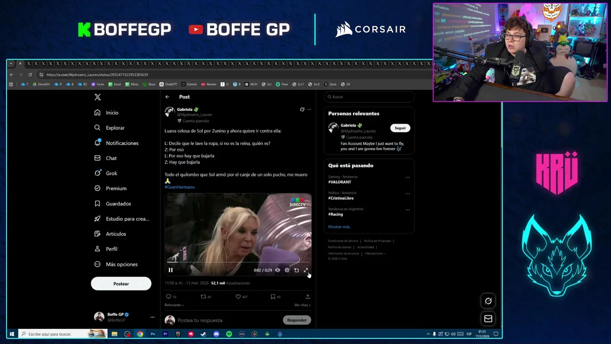The height and width of the screenshot is (344, 611).
Task: Open Artículos in the sidebar
Action: tap(110, 234)
